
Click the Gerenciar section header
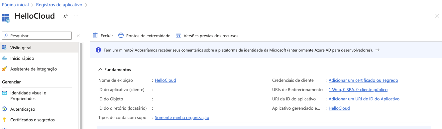click(11, 82)
